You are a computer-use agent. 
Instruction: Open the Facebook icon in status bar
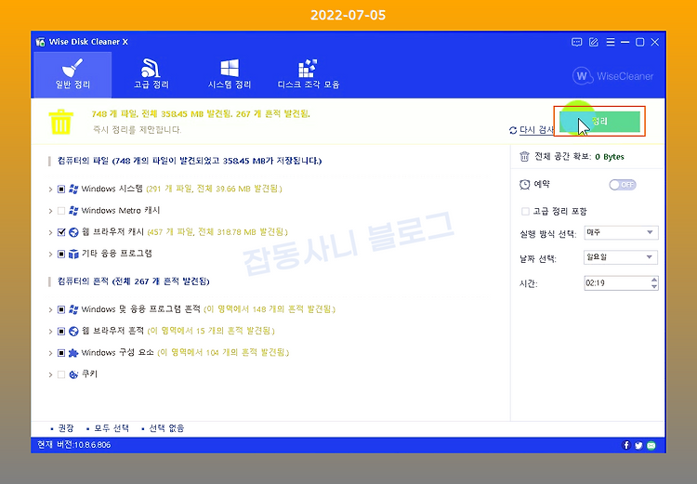click(x=626, y=445)
